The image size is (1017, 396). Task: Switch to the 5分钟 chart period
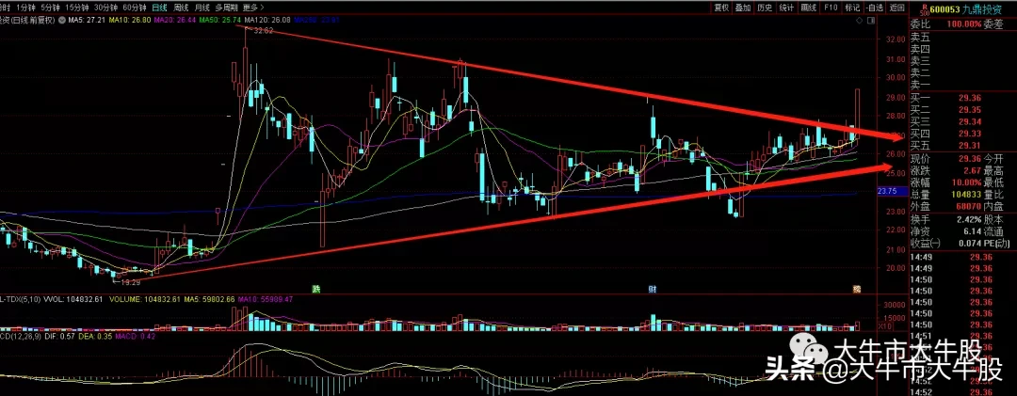coord(49,8)
